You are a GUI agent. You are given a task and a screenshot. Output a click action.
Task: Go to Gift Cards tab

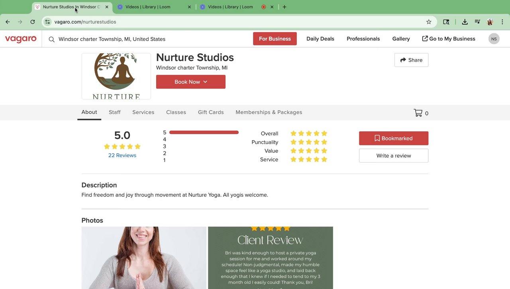point(211,112)
